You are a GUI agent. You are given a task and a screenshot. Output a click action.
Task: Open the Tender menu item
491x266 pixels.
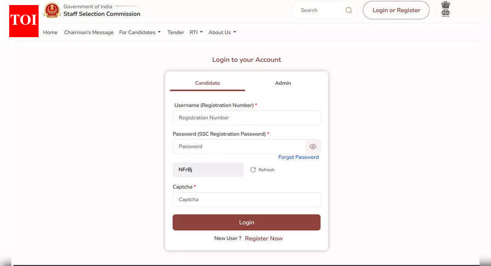point(176,33)
